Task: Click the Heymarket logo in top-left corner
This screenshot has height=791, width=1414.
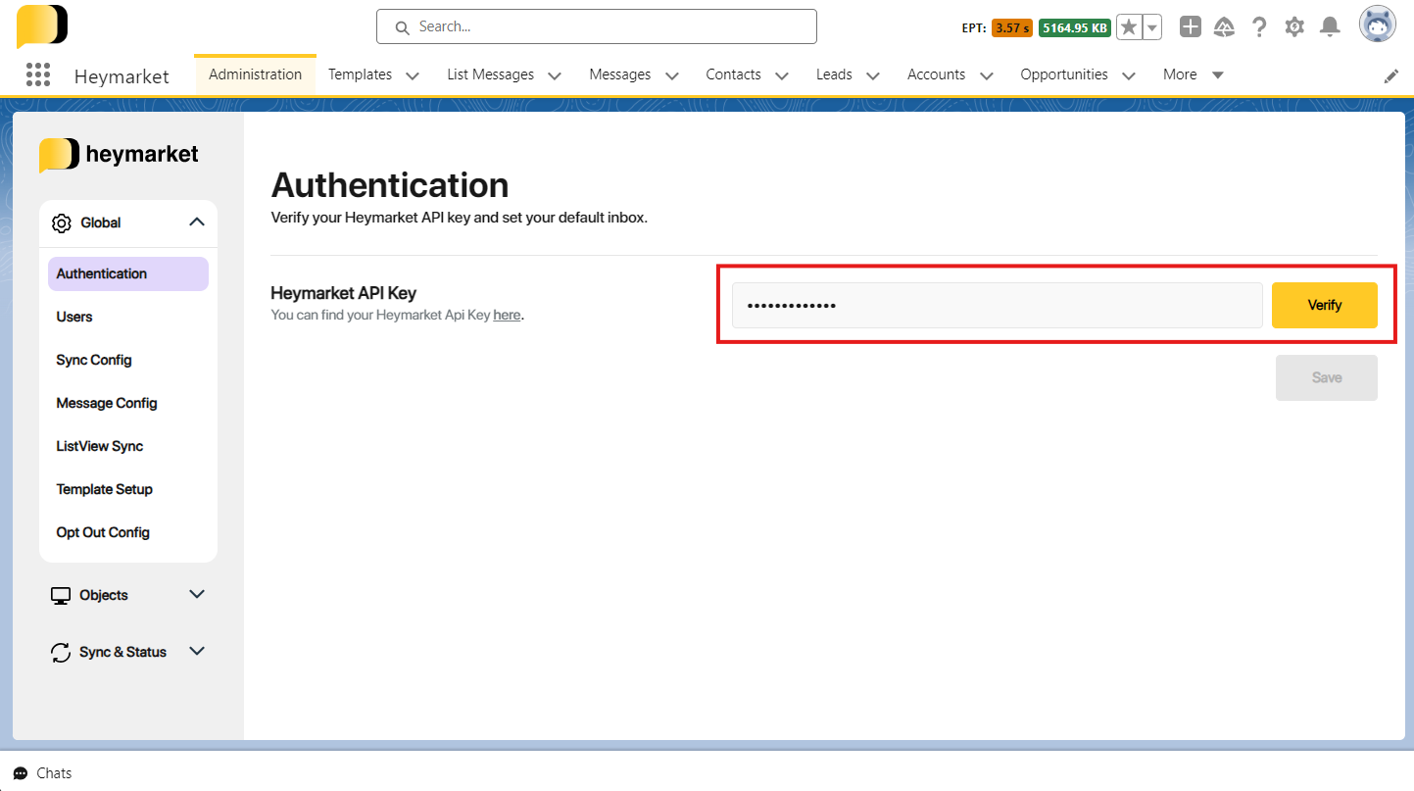Action: (42, 26)
